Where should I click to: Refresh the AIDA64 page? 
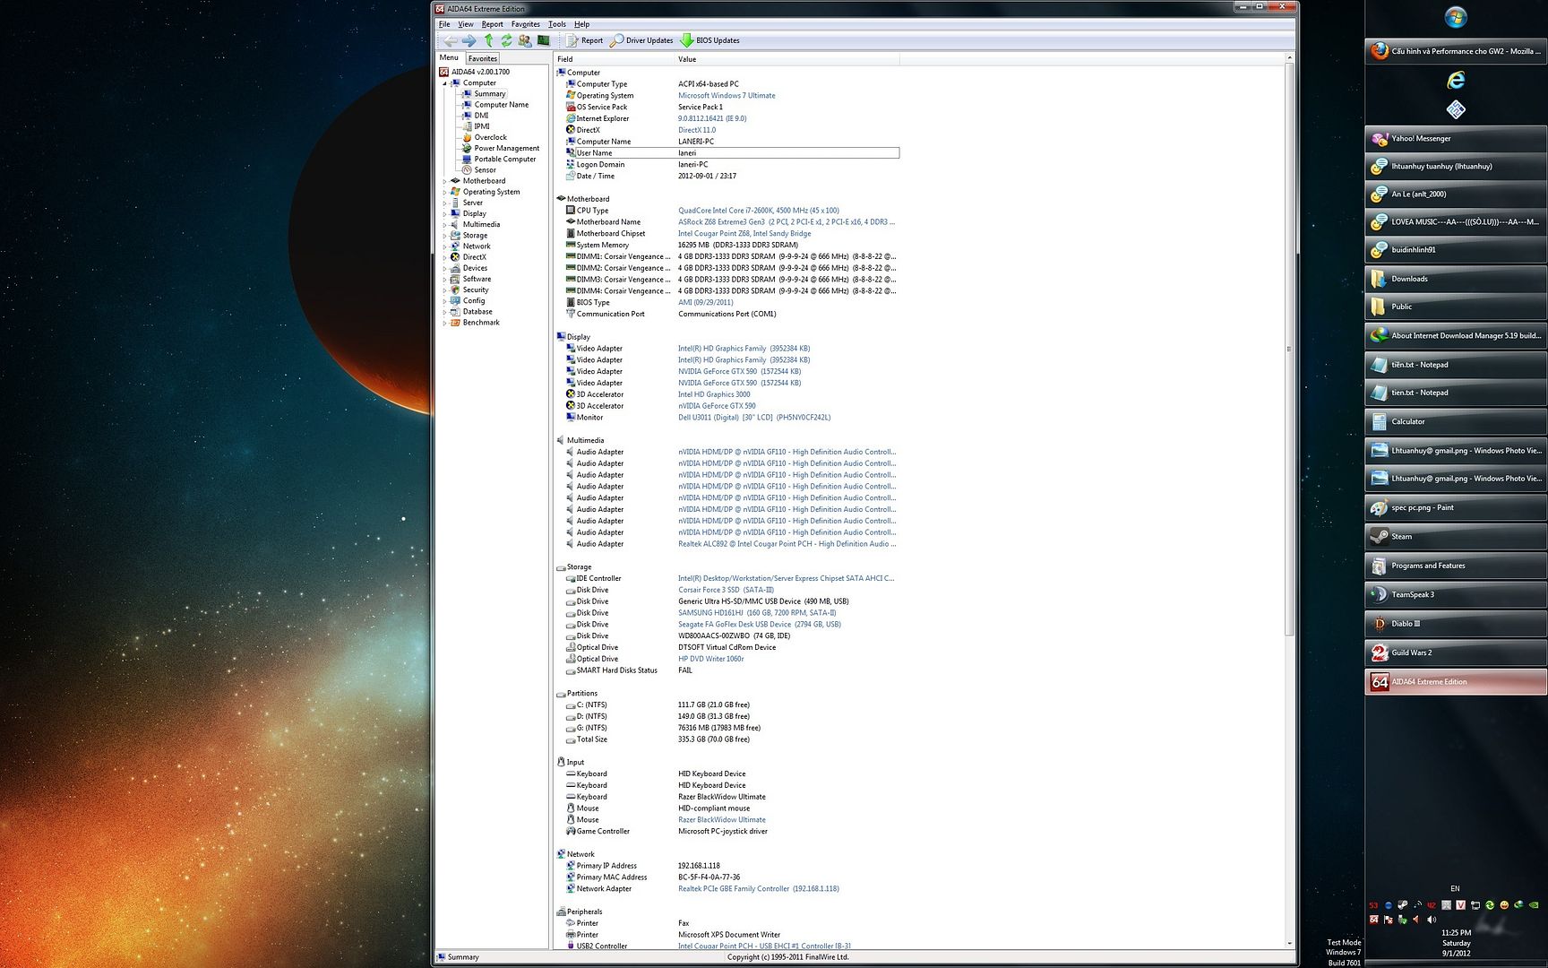506,40
